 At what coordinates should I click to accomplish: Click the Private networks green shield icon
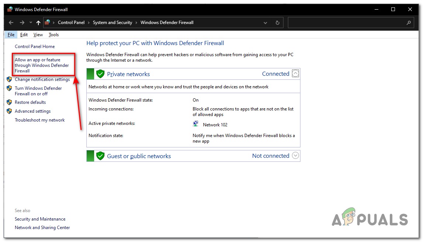(100, 74)
